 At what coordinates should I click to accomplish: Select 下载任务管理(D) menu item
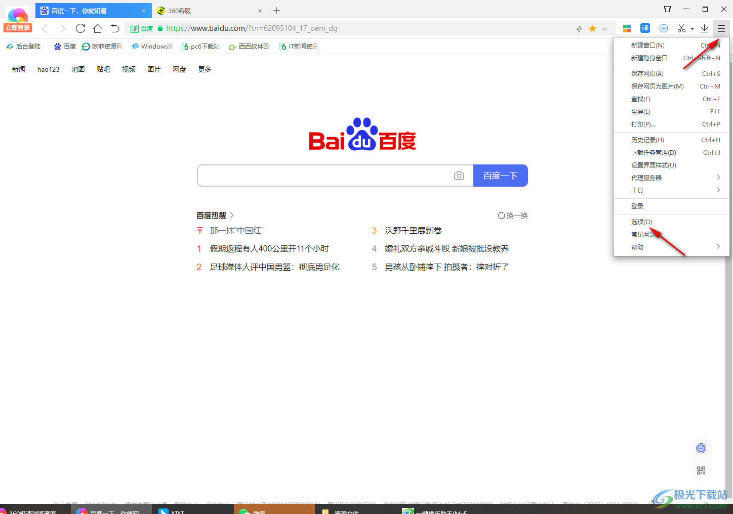click(x=671, y=152)
